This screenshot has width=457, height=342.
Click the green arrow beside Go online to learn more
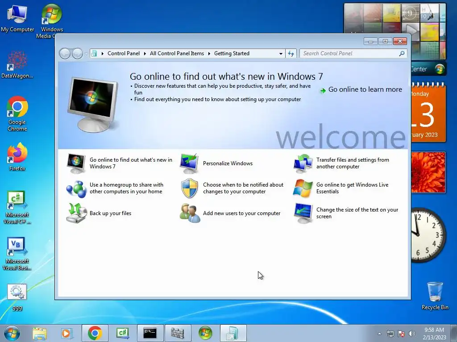point(323,91)
